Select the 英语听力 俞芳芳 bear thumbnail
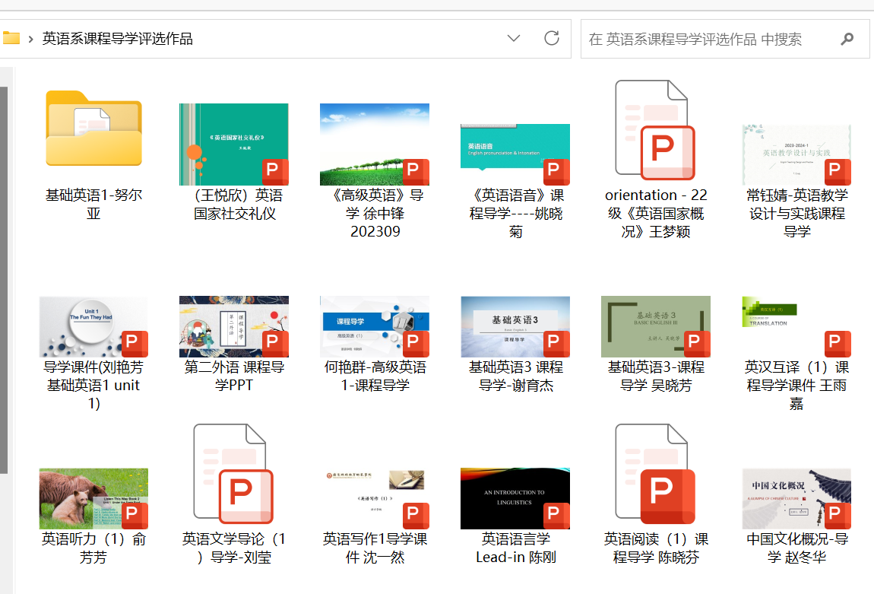Screen dimensions: 874x594 click(x=93, y=498)
